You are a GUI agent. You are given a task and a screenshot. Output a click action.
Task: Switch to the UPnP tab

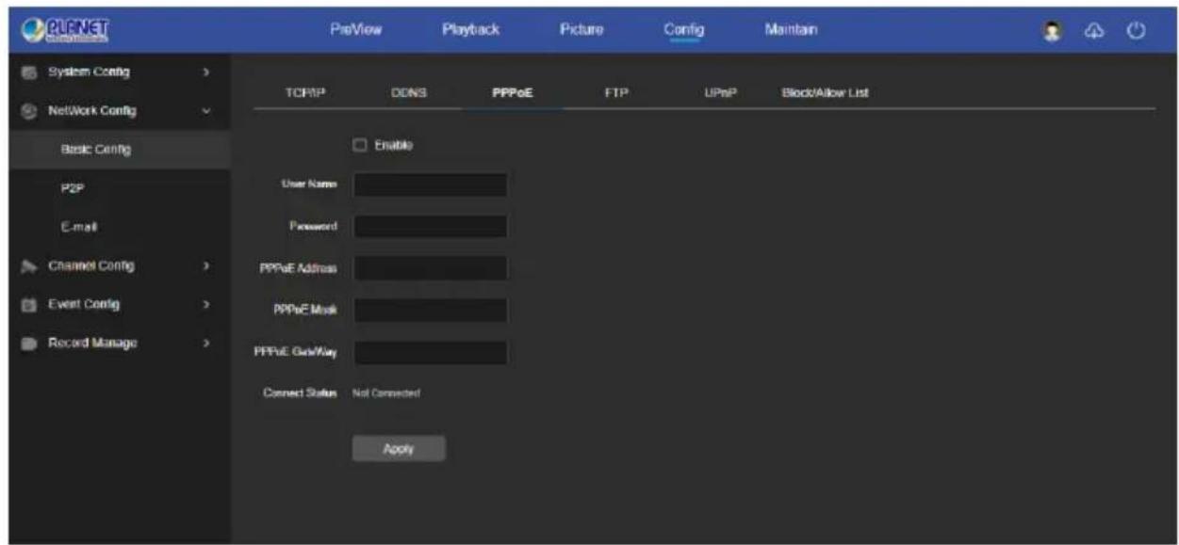pyautogui.click(x=718, y=93)
